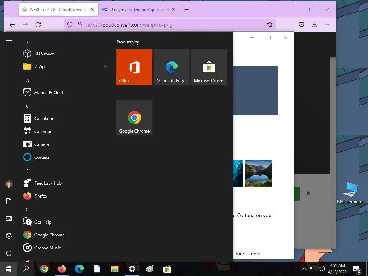
Task: Show hidden system tray icons
Action: (x=304, y=269)
